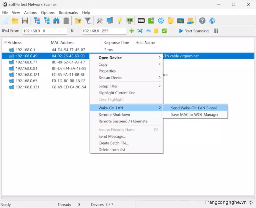Screen dimensions: 256x208
Task: Click the shuffle arrows icon by IP range
Action: 140,31
